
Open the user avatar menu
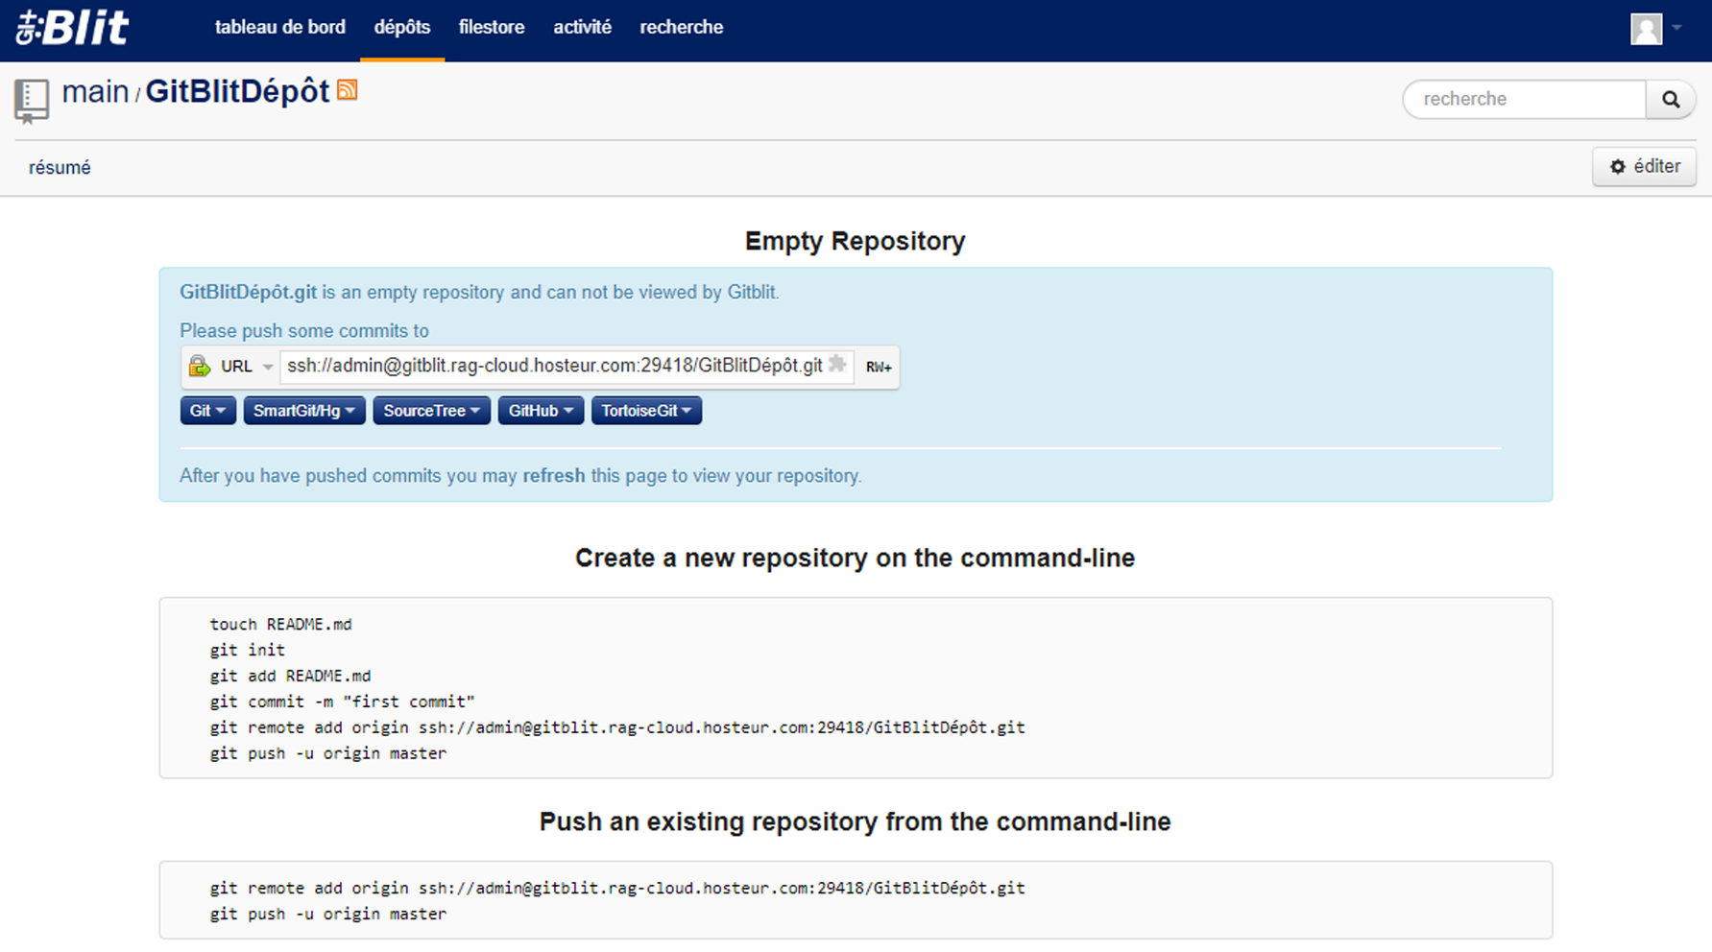(x=1655, y=29)
